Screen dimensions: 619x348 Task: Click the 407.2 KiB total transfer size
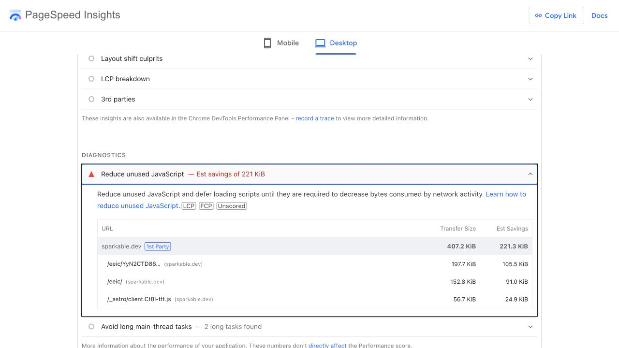[x=461, y=246]
